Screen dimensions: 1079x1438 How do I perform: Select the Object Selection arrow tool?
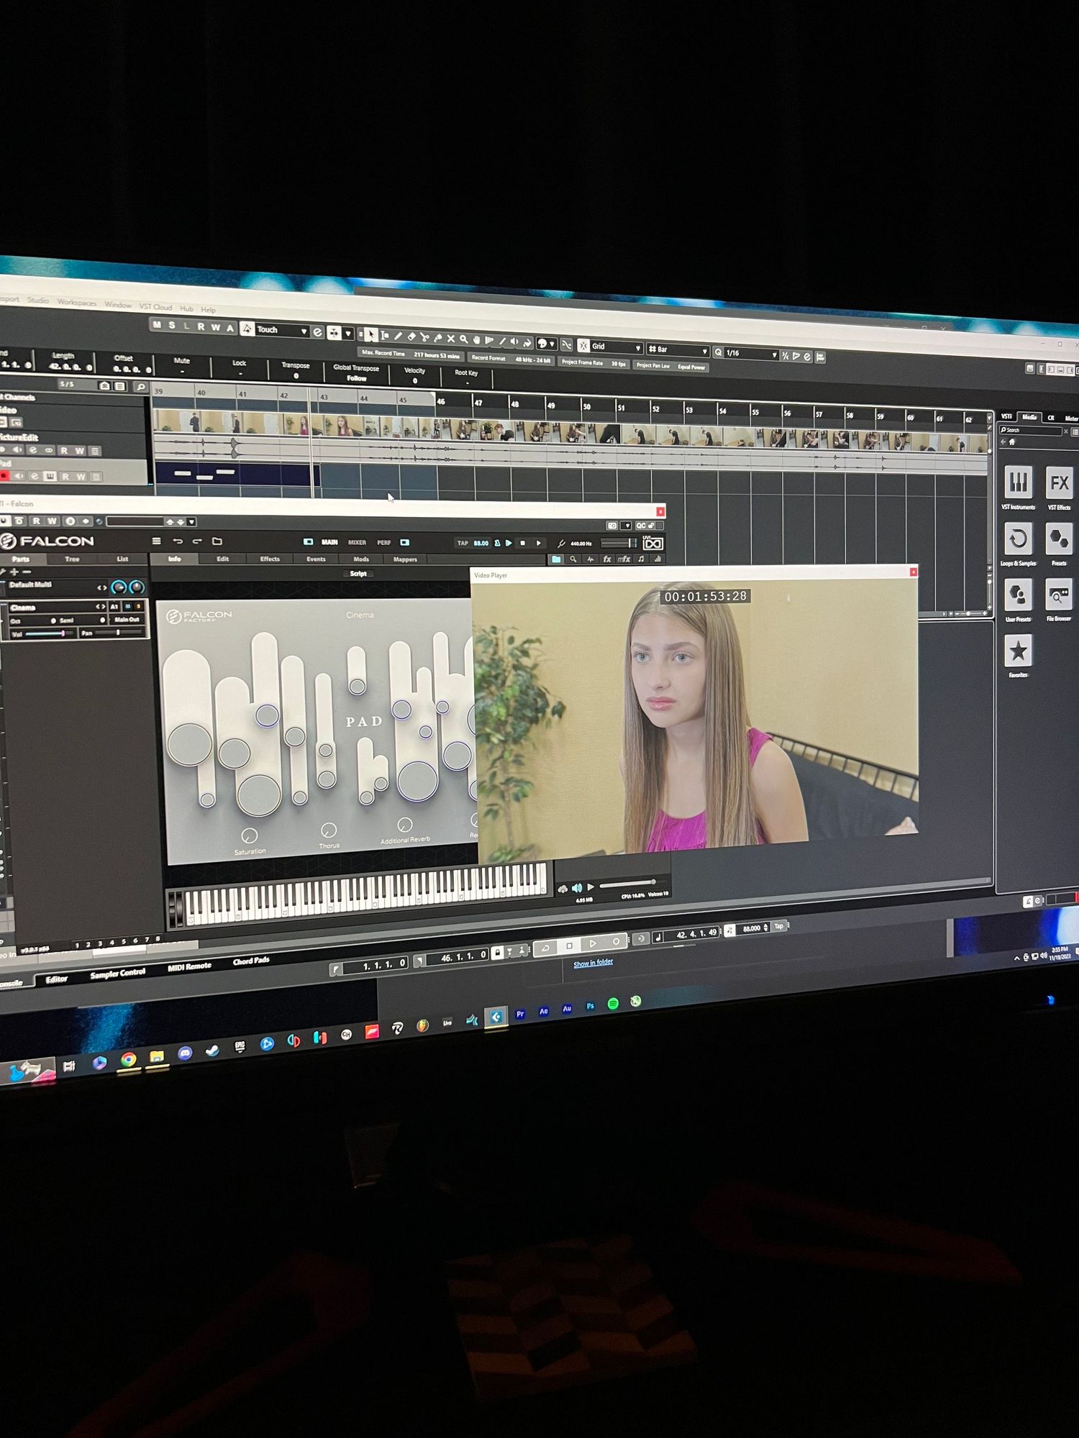pos(370,335)
